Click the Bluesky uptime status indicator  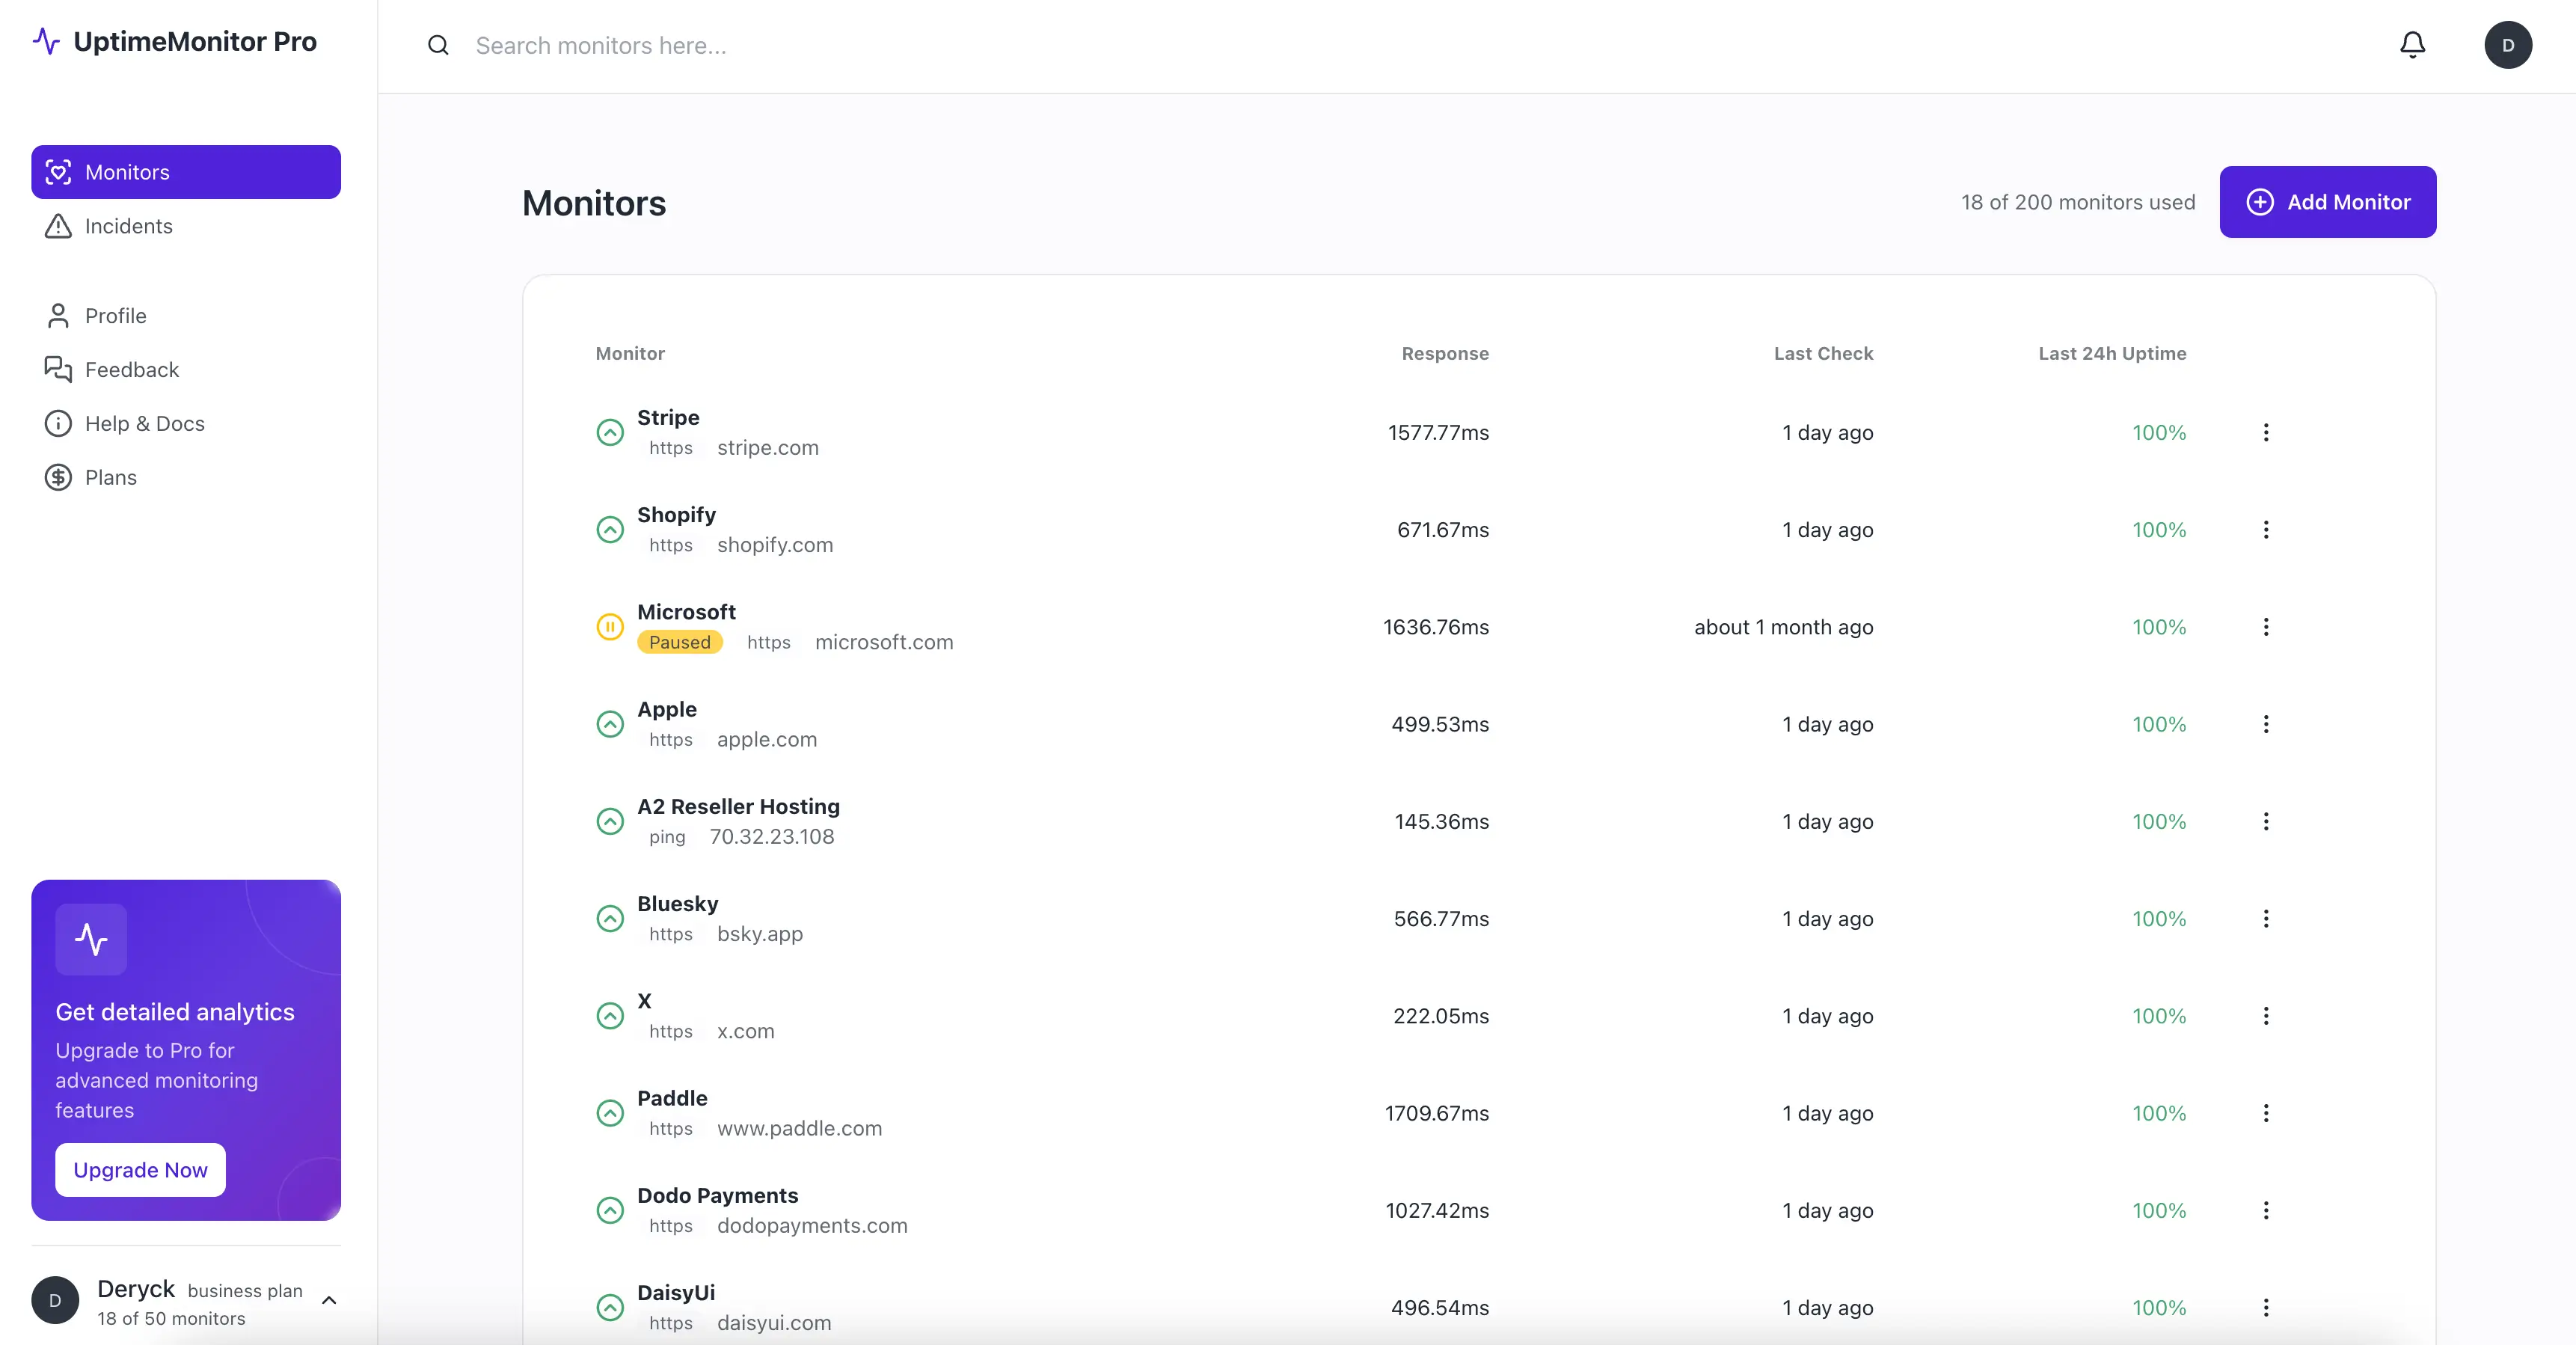coord(610,918)
